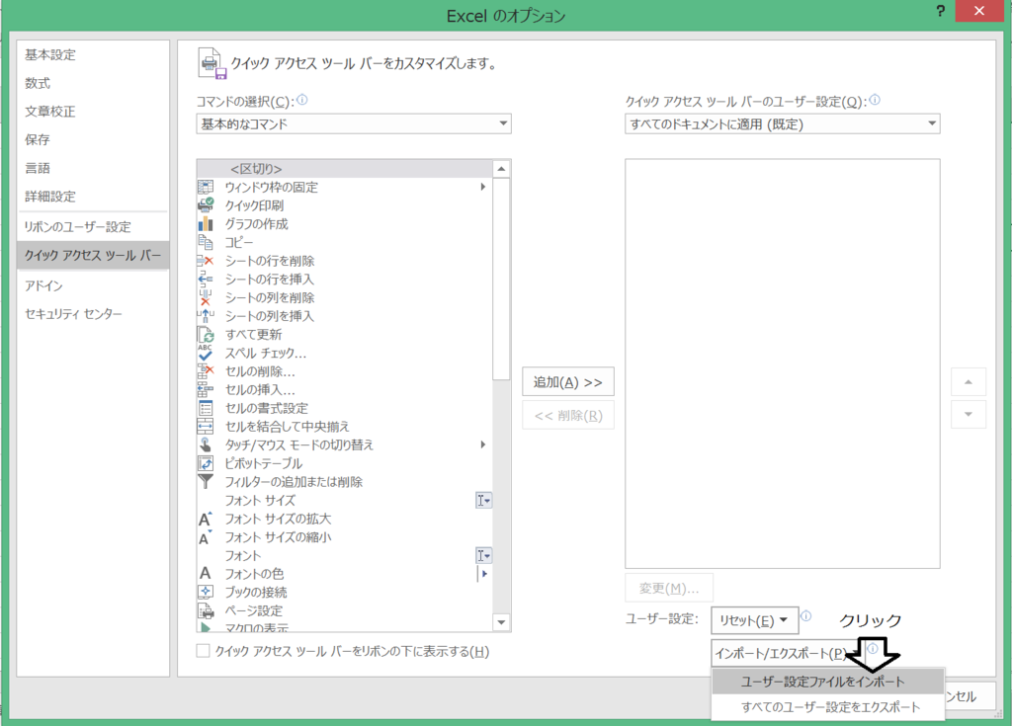
Task: Expand ウィンドウ枠の固定 submenu arrow
Action: click(x=482, y=187)
